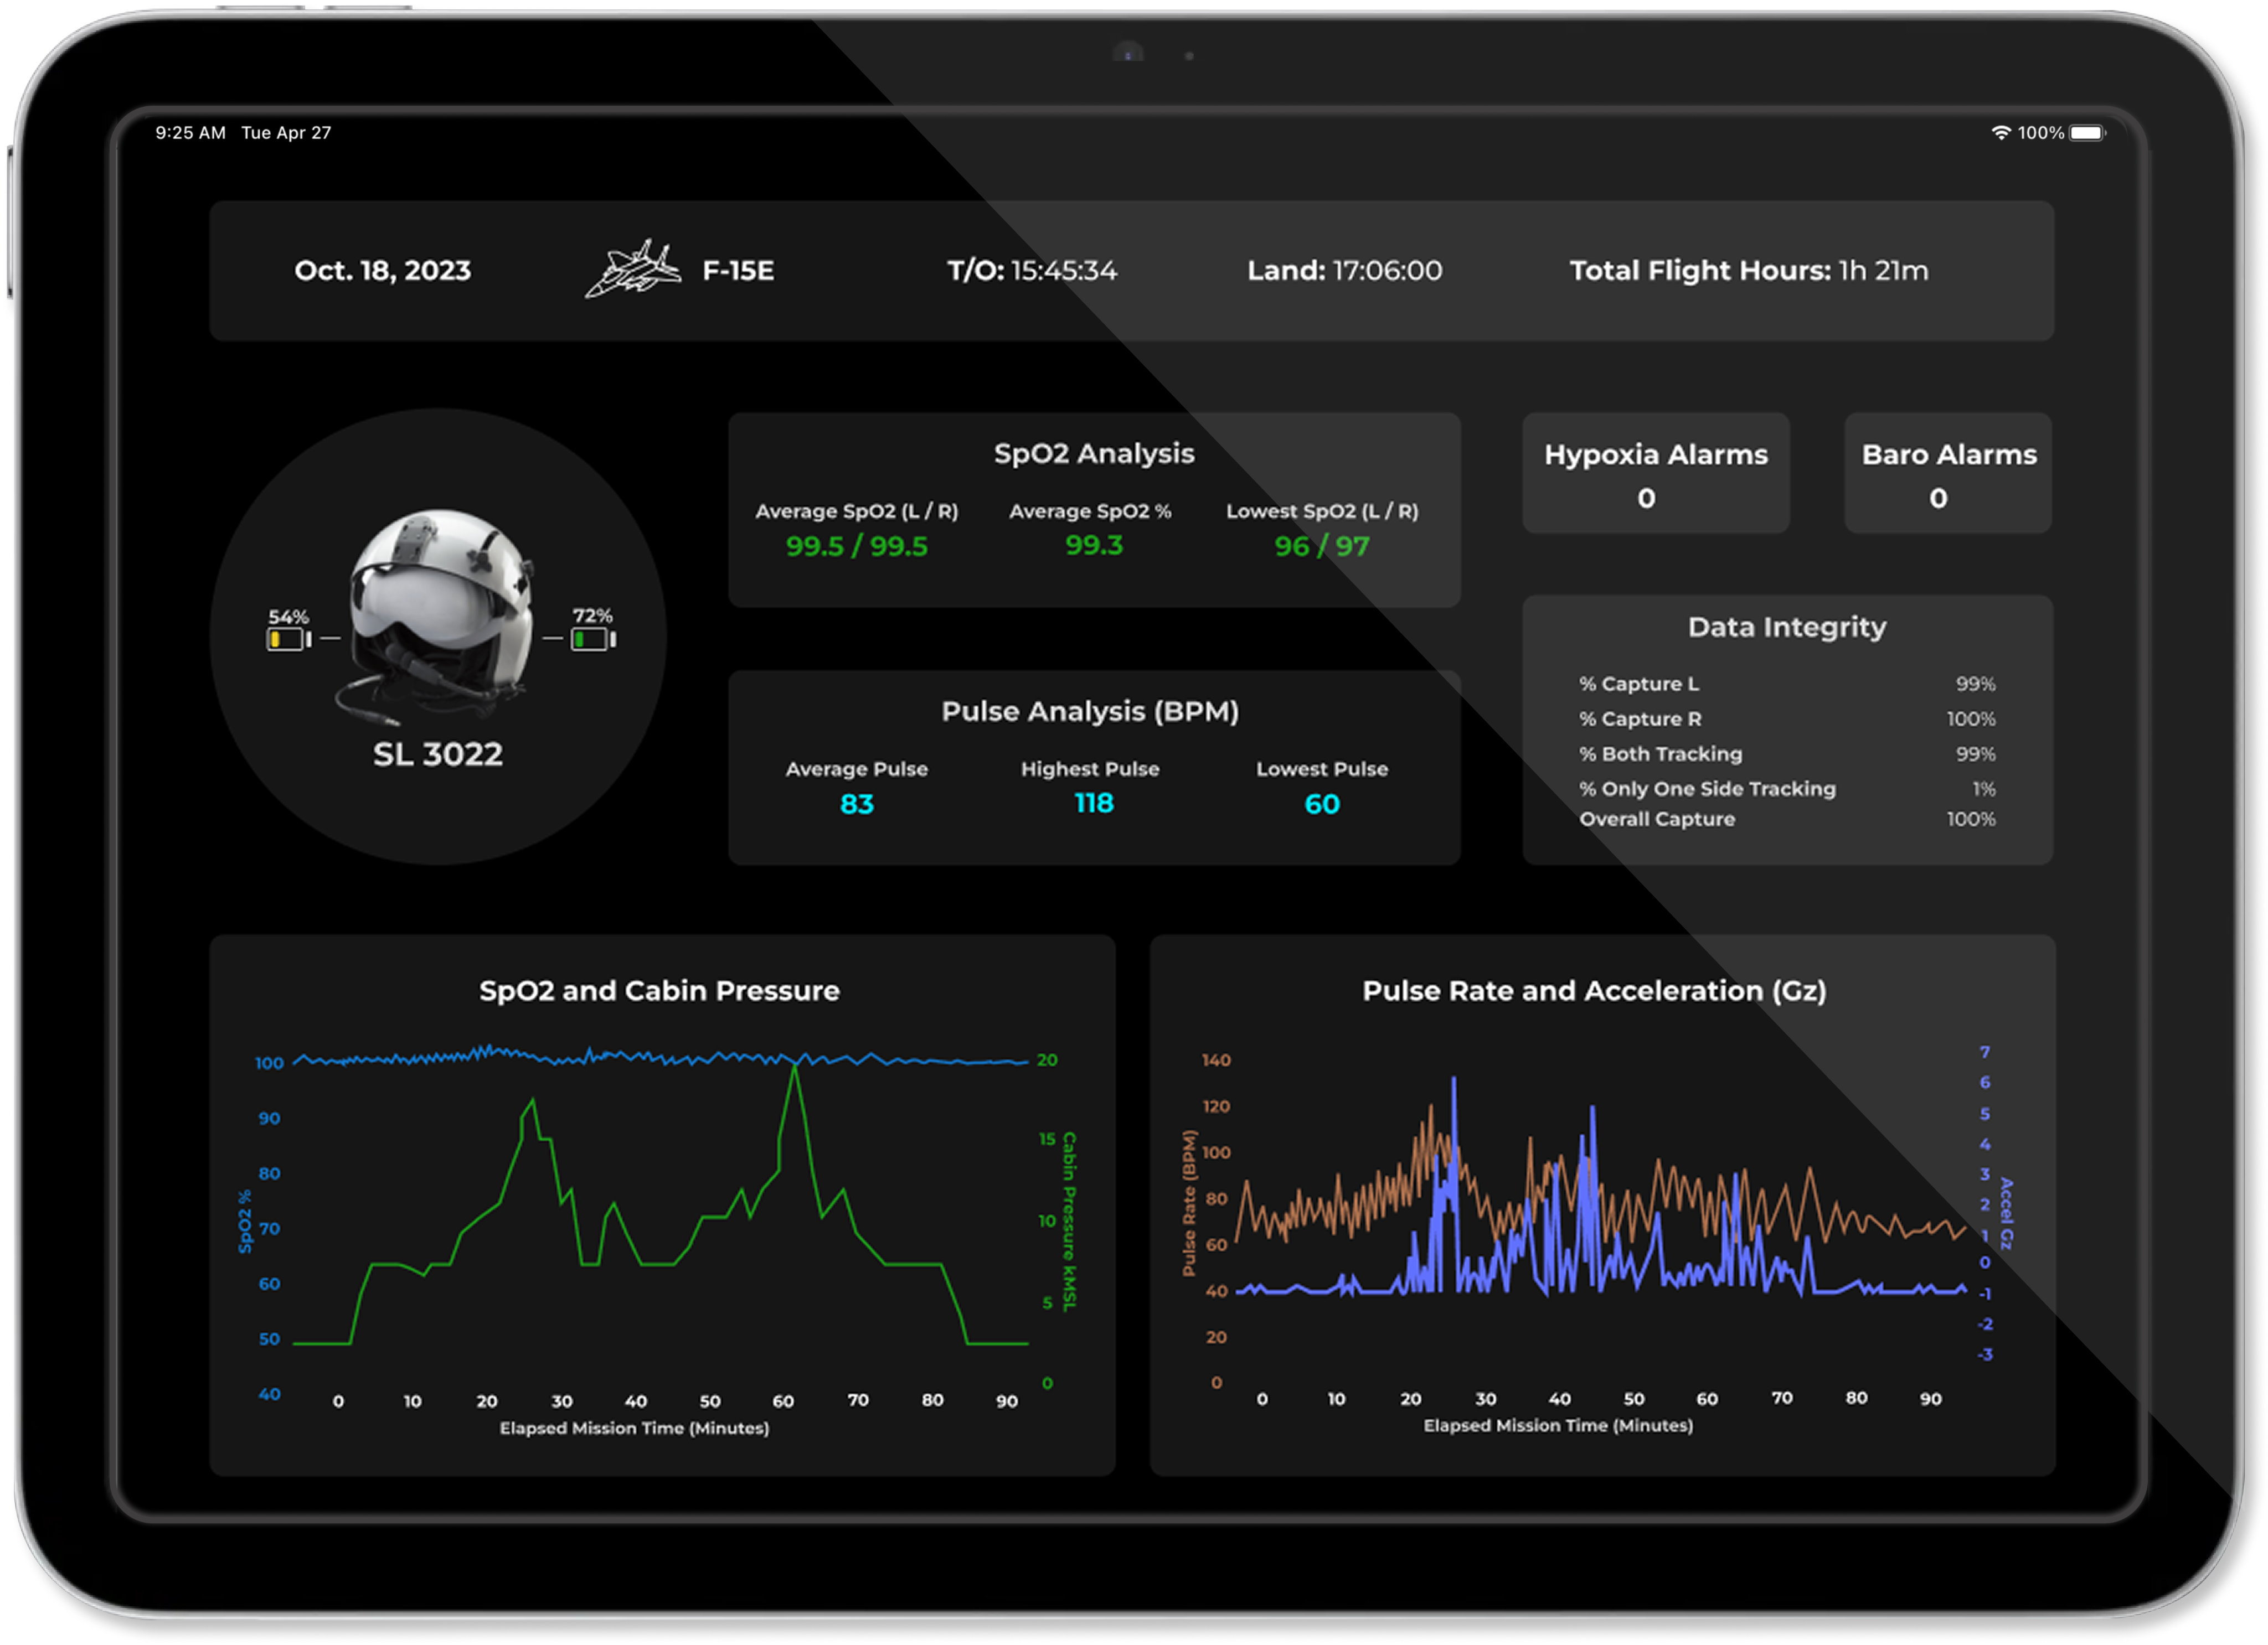Tap the iPad battery icon in status bar
The width and height of the screenshot is (2268, 1645).
[x=2088, y=133]
